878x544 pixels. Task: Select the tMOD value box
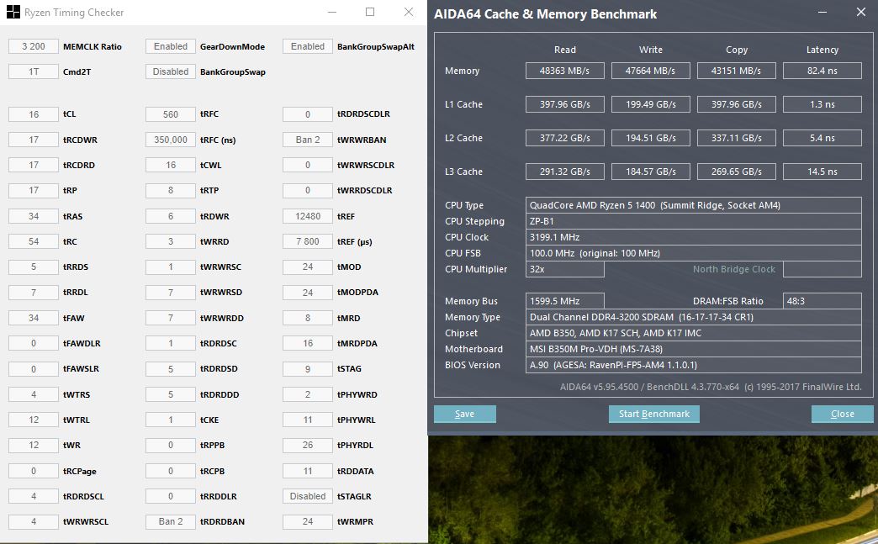tap(308, 267)
